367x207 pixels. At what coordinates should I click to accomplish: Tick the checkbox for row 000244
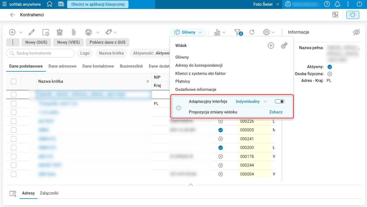(14, 165)
